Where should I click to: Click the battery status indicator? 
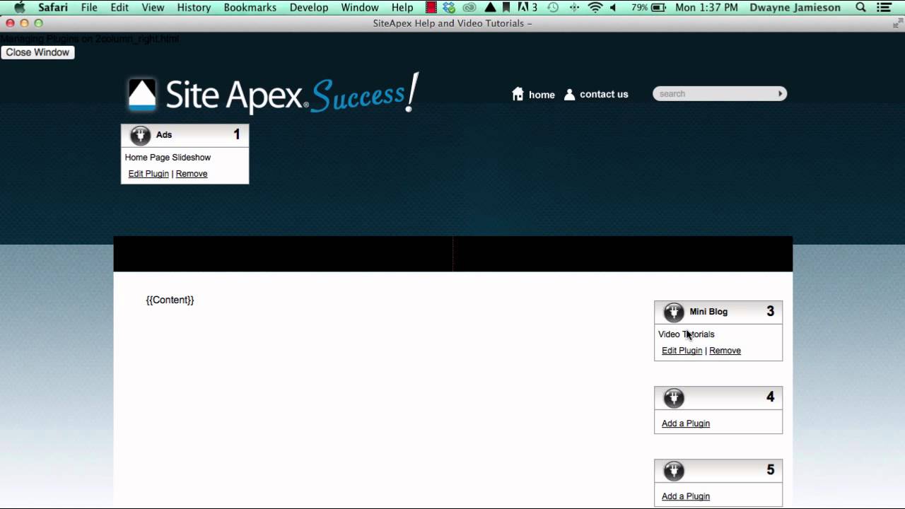pos(649,8)
